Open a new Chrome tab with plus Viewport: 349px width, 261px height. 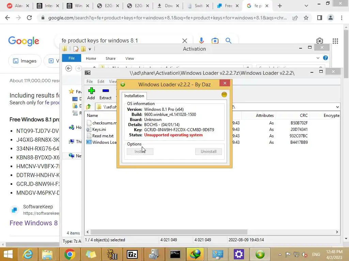coord(280,6)
